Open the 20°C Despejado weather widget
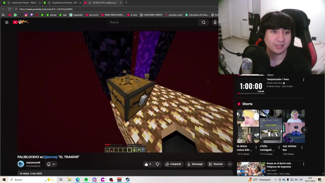325x183 pixels. pyautogui.click(x=259, y=180)
